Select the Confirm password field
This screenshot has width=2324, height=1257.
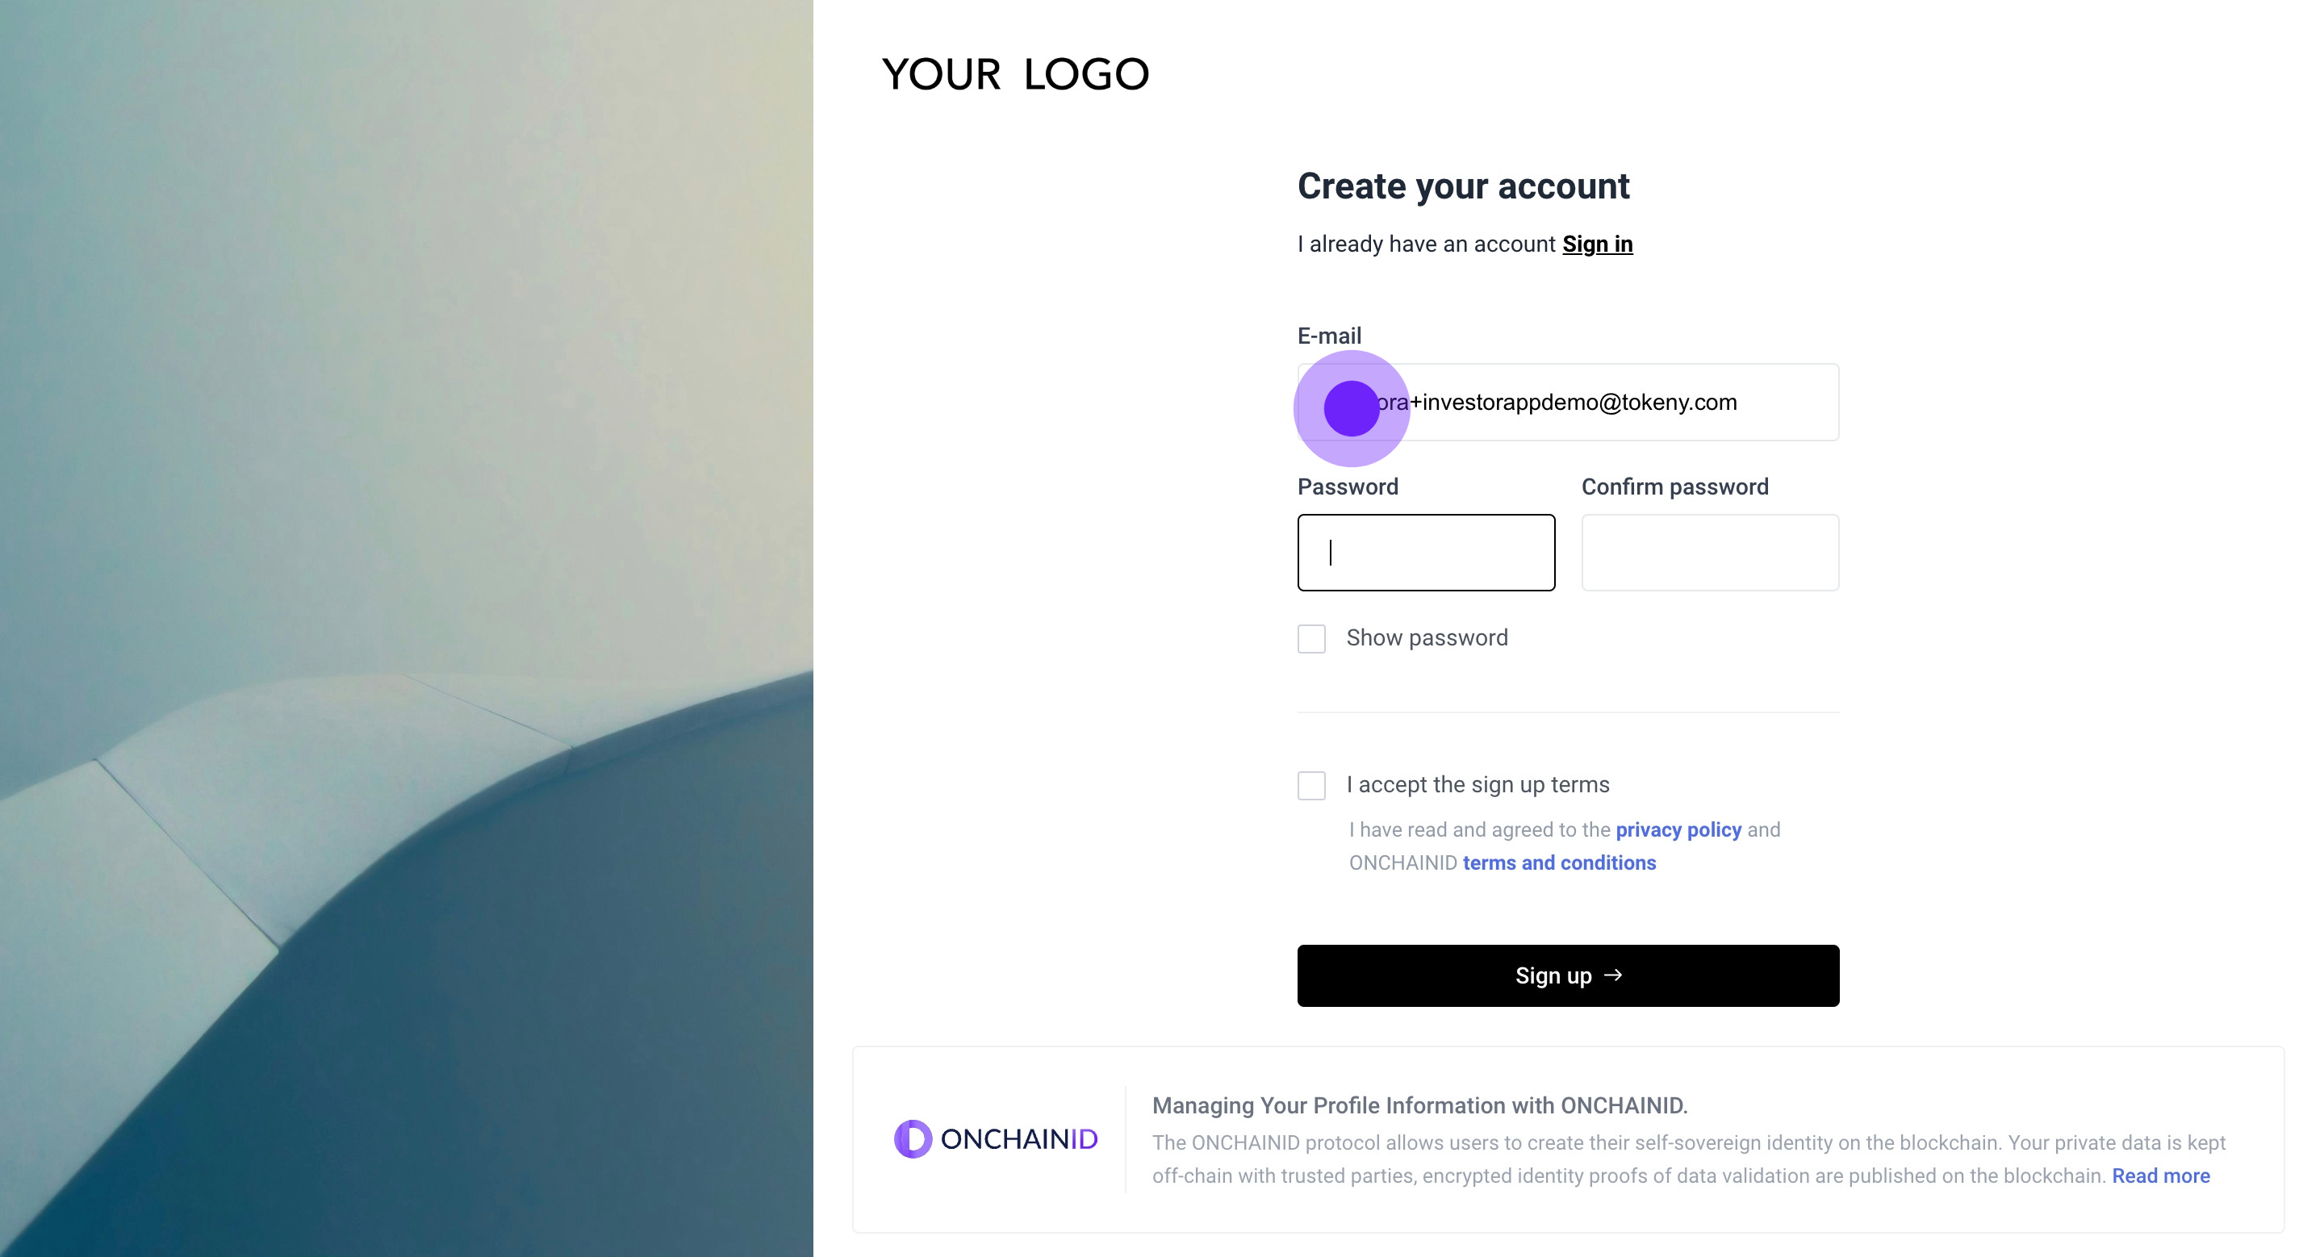pos(1710,553)
